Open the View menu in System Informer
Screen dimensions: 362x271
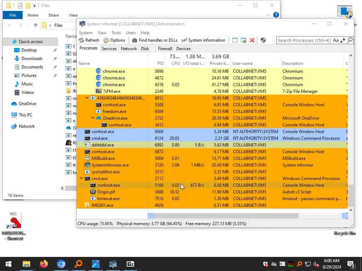point(102,33)
